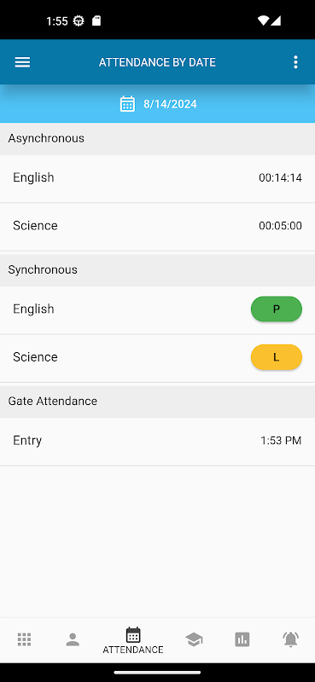
Task: Tap the yellow L status for Science
Action: [277, 357]
